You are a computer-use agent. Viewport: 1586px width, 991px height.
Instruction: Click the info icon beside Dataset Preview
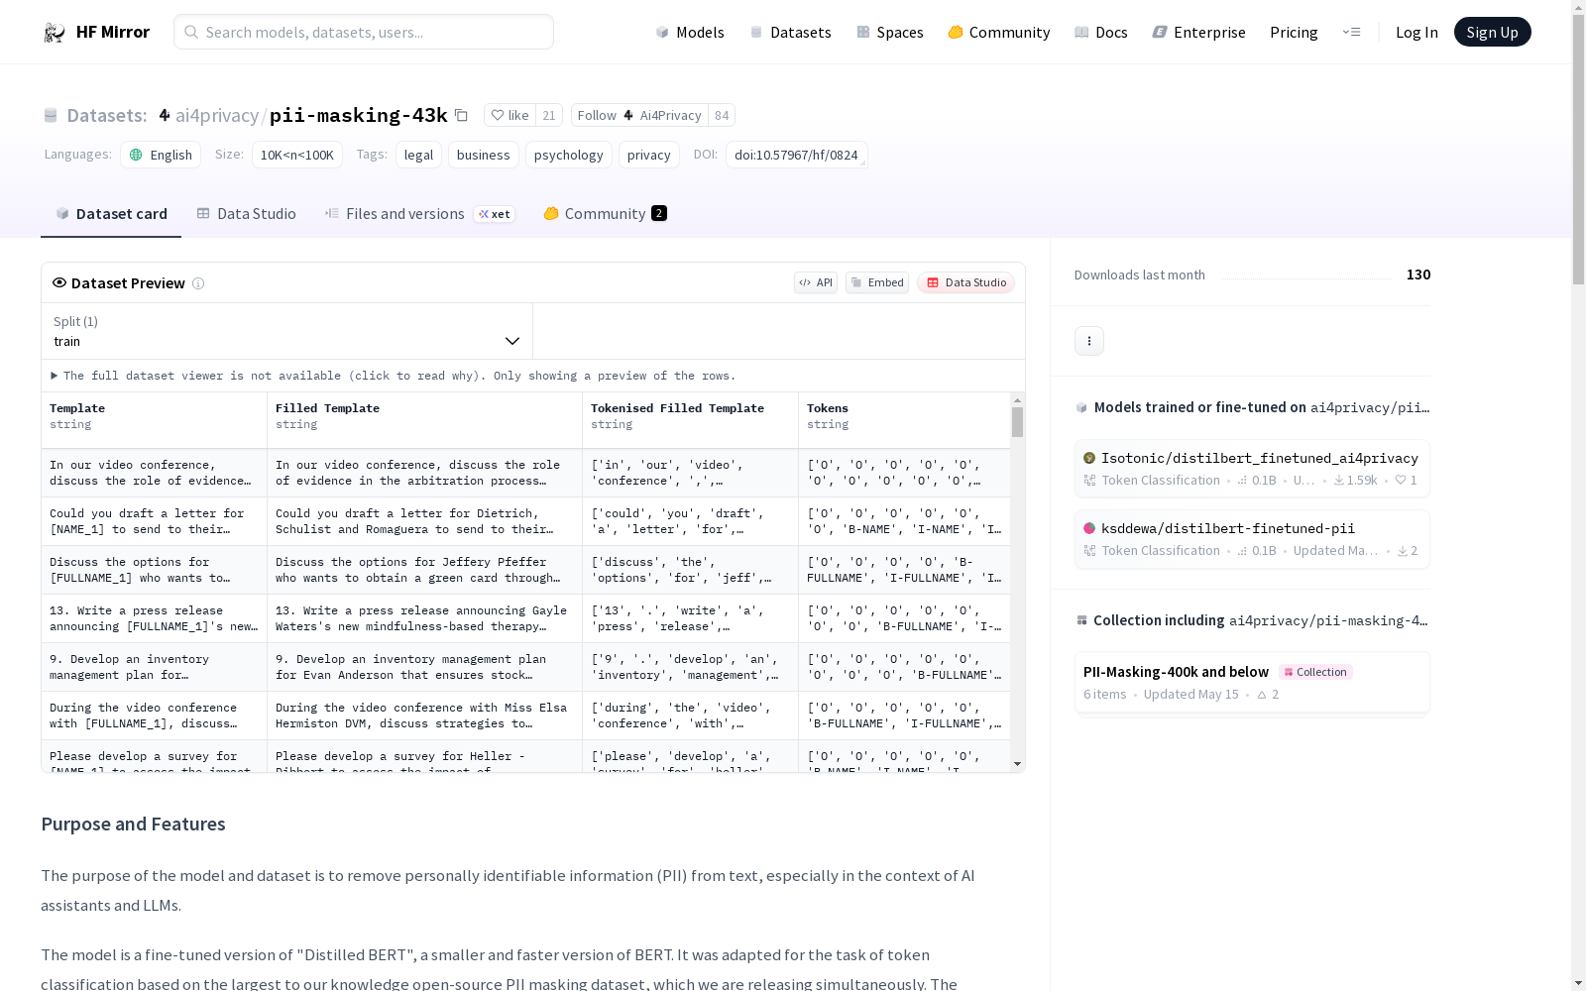pyautogui.click(x=198, y=283)
